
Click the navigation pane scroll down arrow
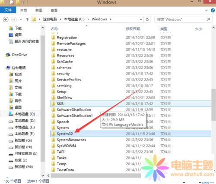click(43, 175)
